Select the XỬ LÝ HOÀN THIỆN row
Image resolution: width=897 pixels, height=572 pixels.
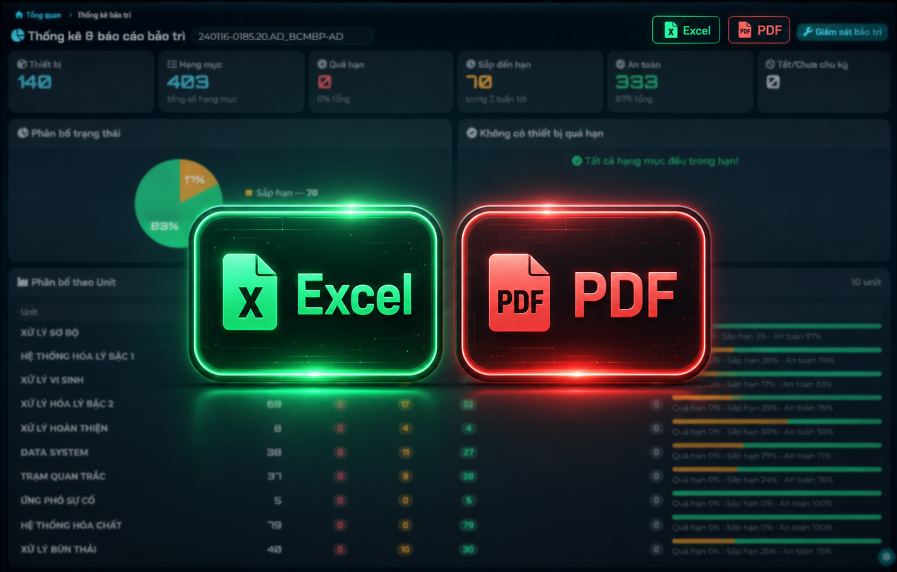(x=450, y=428)
